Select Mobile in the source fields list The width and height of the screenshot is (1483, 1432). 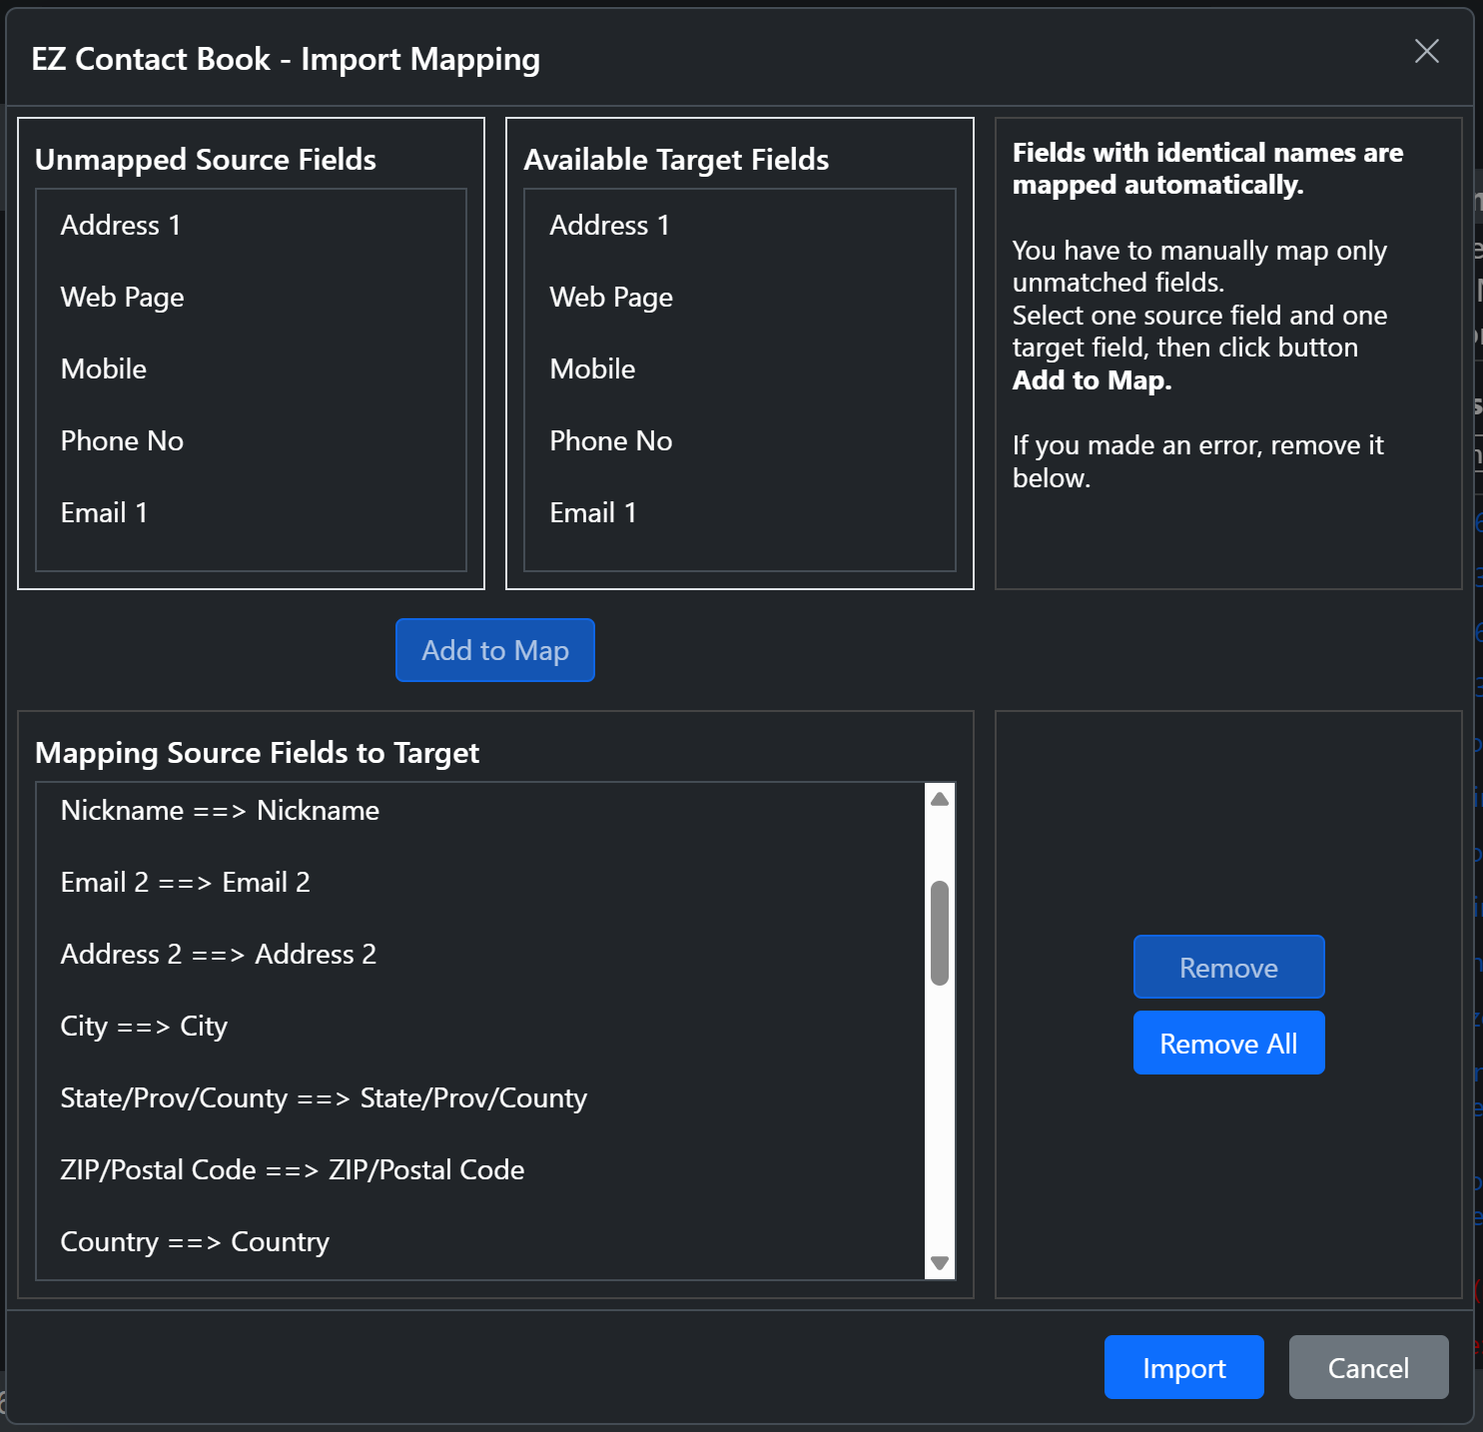tap(104, 369)
